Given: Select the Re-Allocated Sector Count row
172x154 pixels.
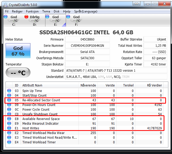Looking at the screenshot, I should click(85, 100).
